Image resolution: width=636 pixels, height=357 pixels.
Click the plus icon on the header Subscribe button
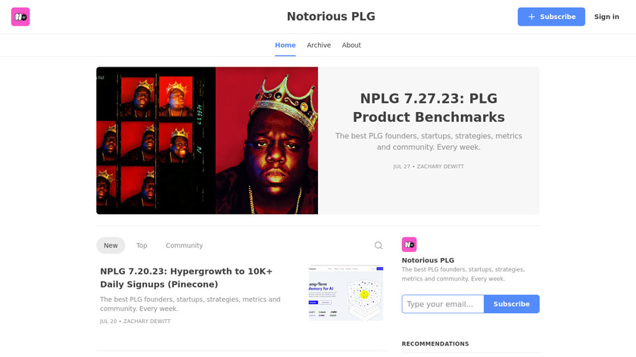(532, 17)
